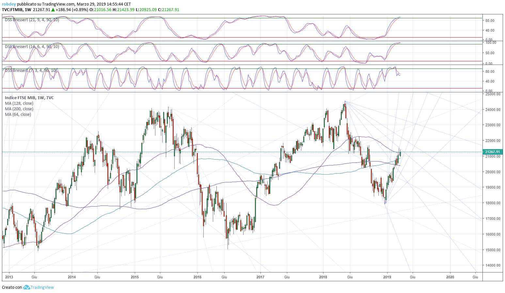Select the TVC:FTMIB, 1W symbol label
Viewport: 505px width, 293px height.
coord(17,10)
